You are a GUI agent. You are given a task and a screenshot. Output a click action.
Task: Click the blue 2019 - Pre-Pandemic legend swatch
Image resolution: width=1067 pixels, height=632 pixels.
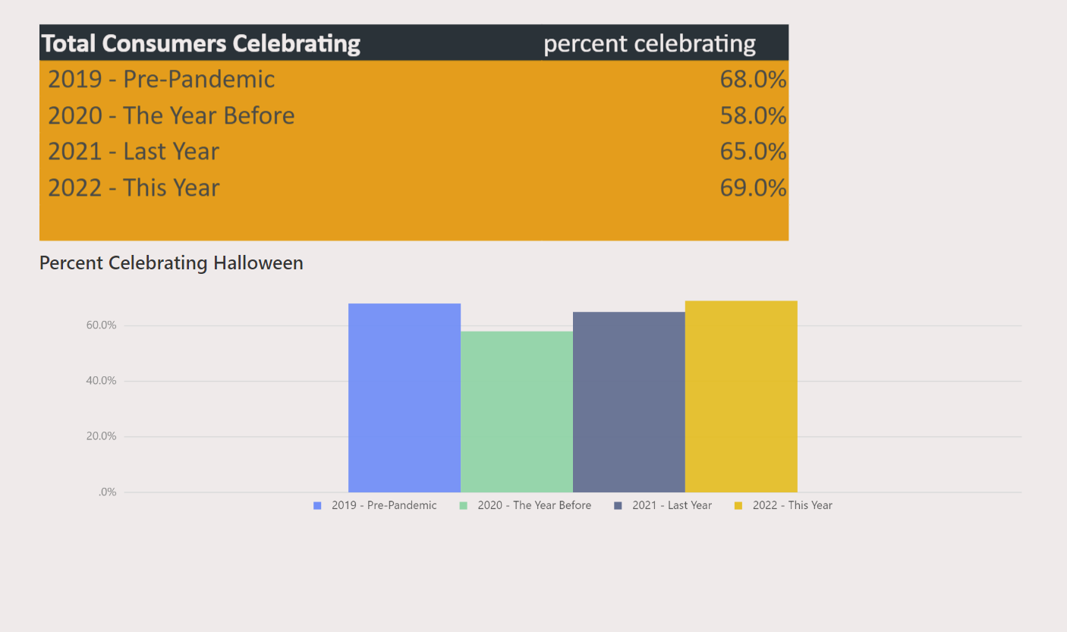pos(317,505)
